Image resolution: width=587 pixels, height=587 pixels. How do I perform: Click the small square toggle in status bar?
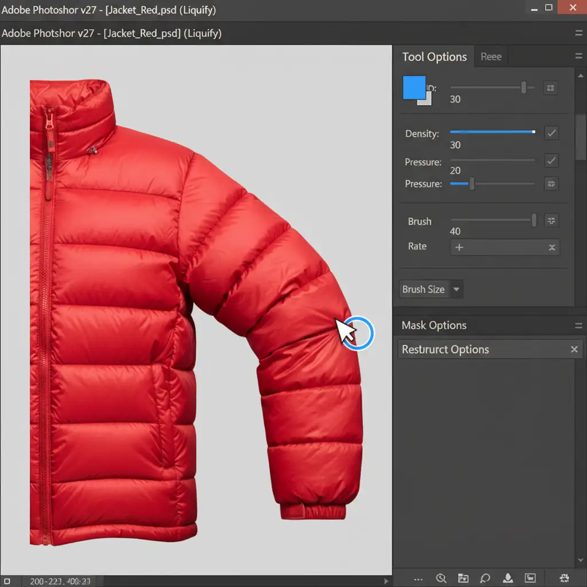pyautogui.click(x=6, y=581)
